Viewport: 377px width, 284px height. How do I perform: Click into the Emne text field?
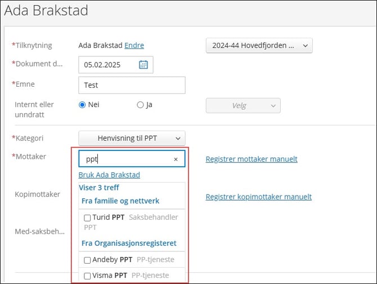tap(132, 85)
